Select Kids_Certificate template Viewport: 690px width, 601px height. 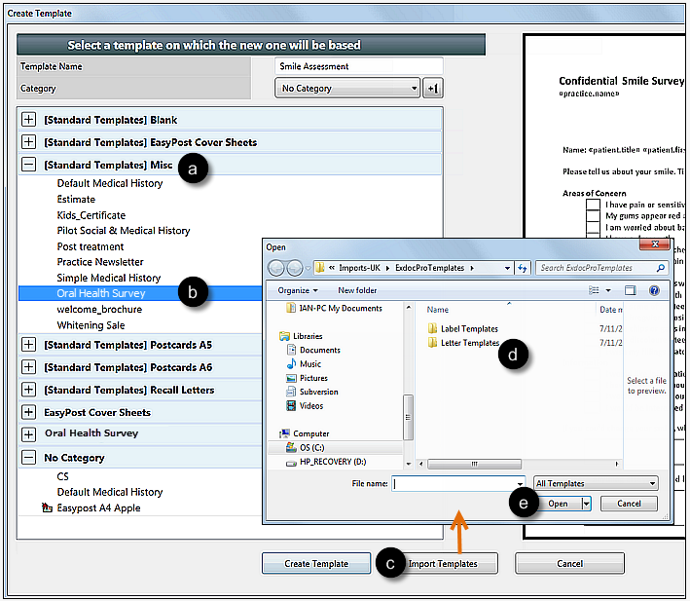(x=91, y=215)
